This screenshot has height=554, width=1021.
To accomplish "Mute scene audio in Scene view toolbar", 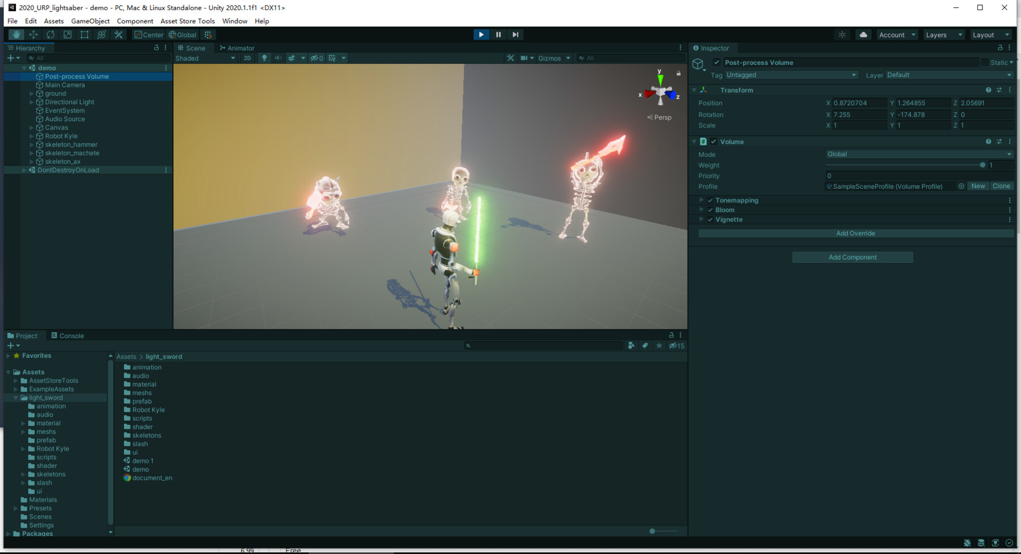I will point(278,58).
